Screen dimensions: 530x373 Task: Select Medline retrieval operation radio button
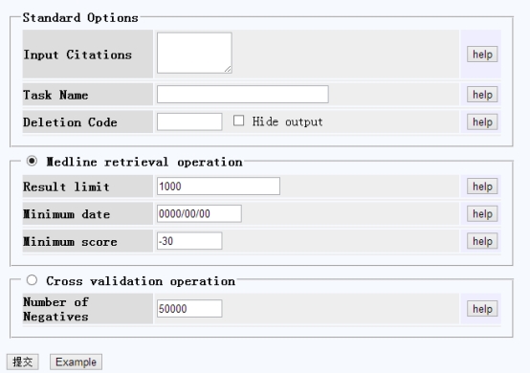32,161
